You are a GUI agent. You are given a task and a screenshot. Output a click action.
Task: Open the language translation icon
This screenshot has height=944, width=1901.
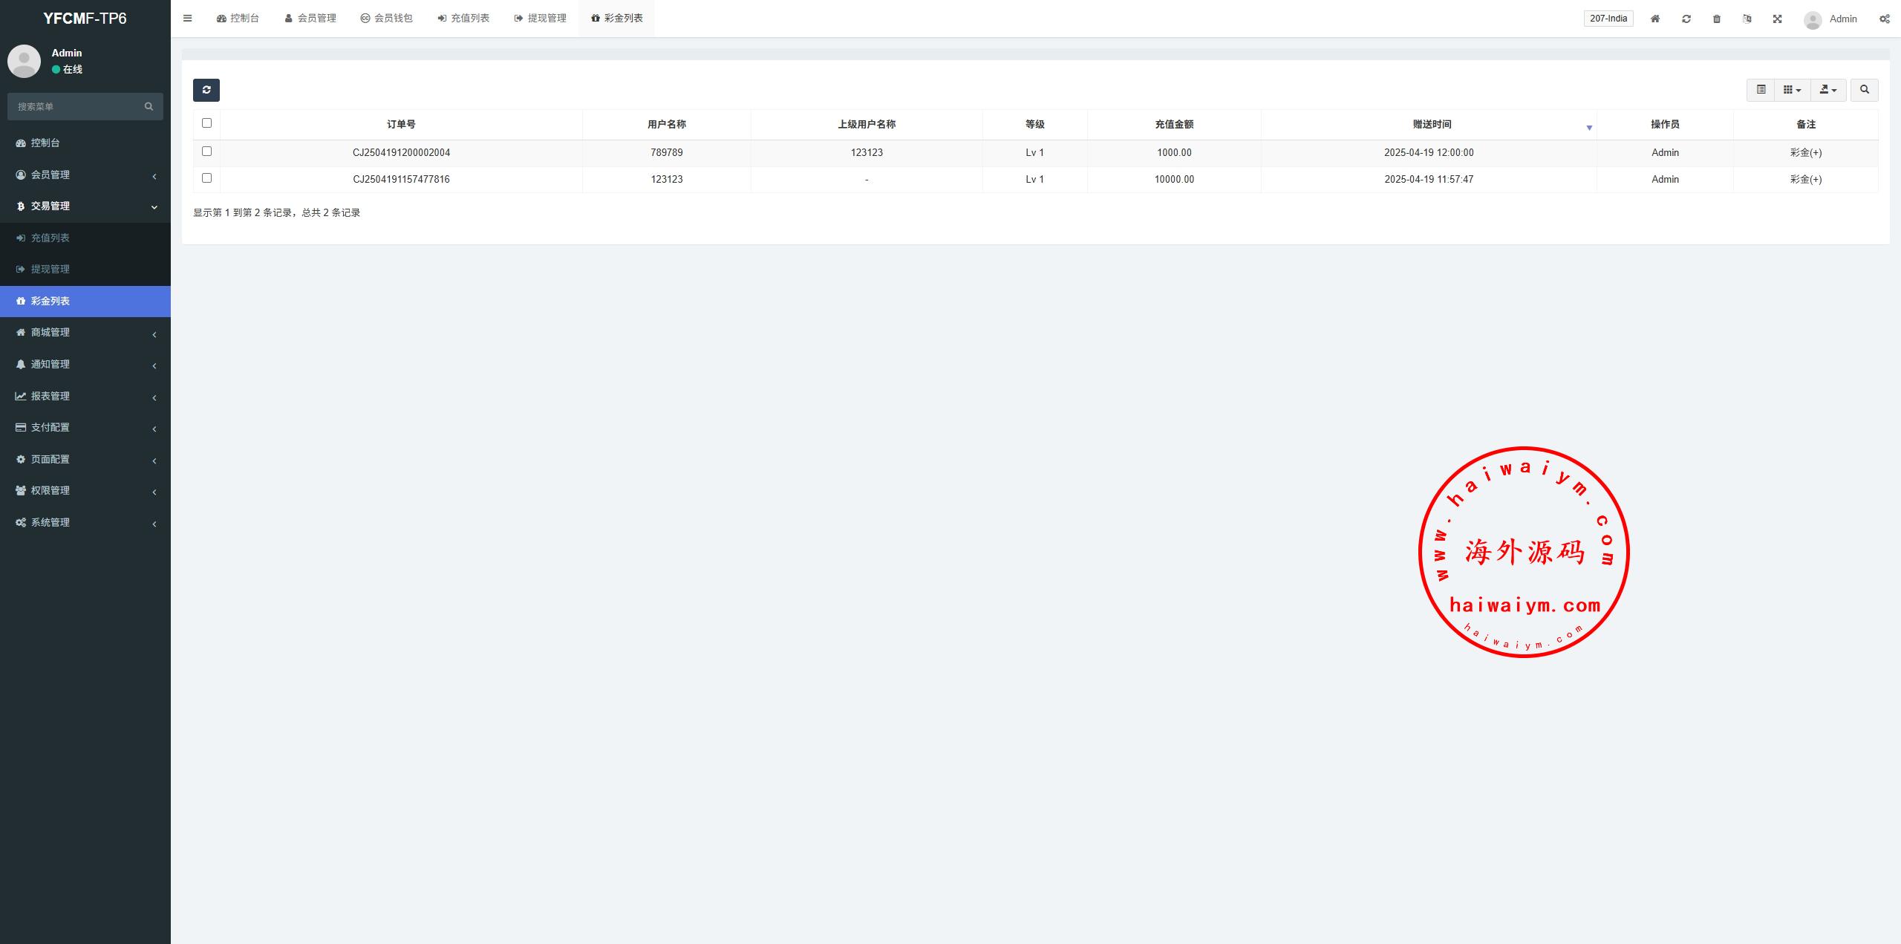(x=1747, y=19)
